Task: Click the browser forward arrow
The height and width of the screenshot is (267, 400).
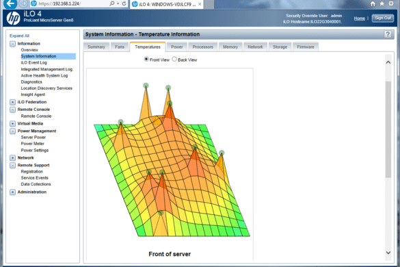Action: click(x=23, y=3)
